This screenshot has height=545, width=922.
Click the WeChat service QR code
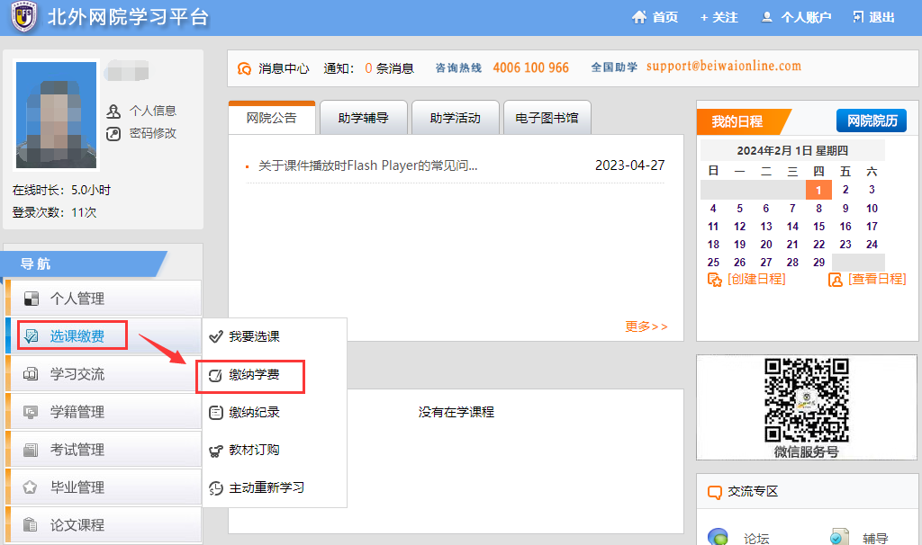pyautogui.click(x=806, y=399)
